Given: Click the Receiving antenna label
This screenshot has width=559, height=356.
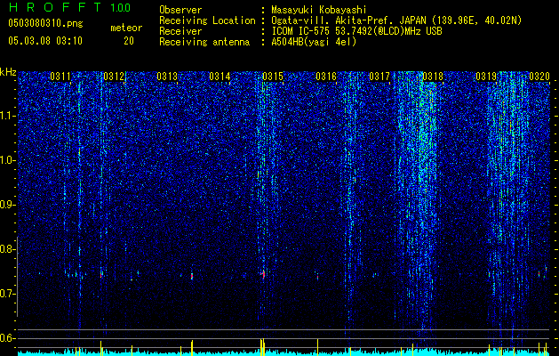Looking at the screenshot, I should (x=204, y=43).
